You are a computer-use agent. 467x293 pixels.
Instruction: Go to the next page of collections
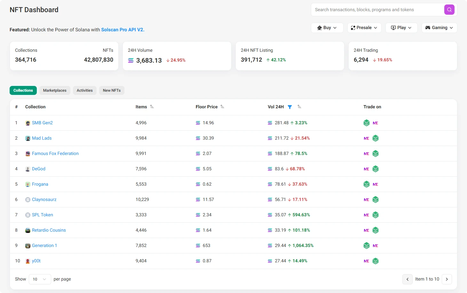pyautogui.click(x=447, y=279)
